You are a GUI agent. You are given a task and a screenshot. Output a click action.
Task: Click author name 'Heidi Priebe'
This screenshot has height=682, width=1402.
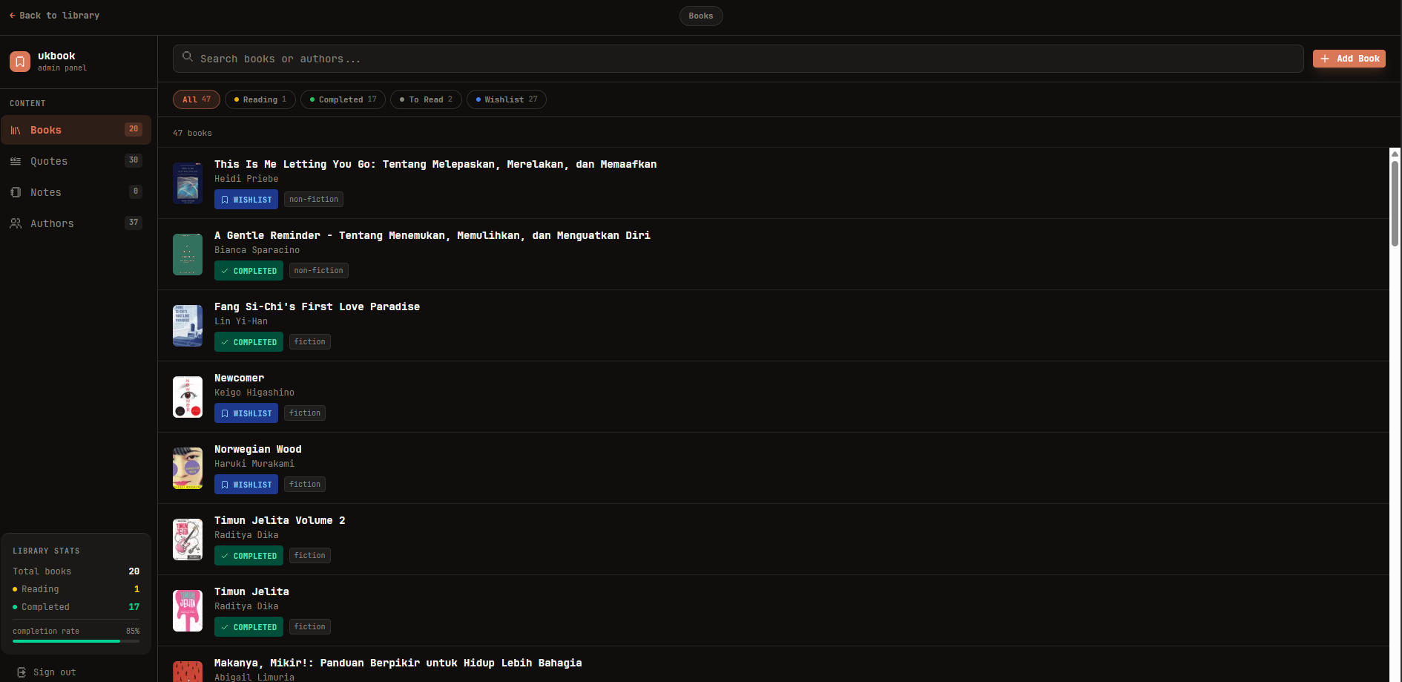click(x=246, y=179)
